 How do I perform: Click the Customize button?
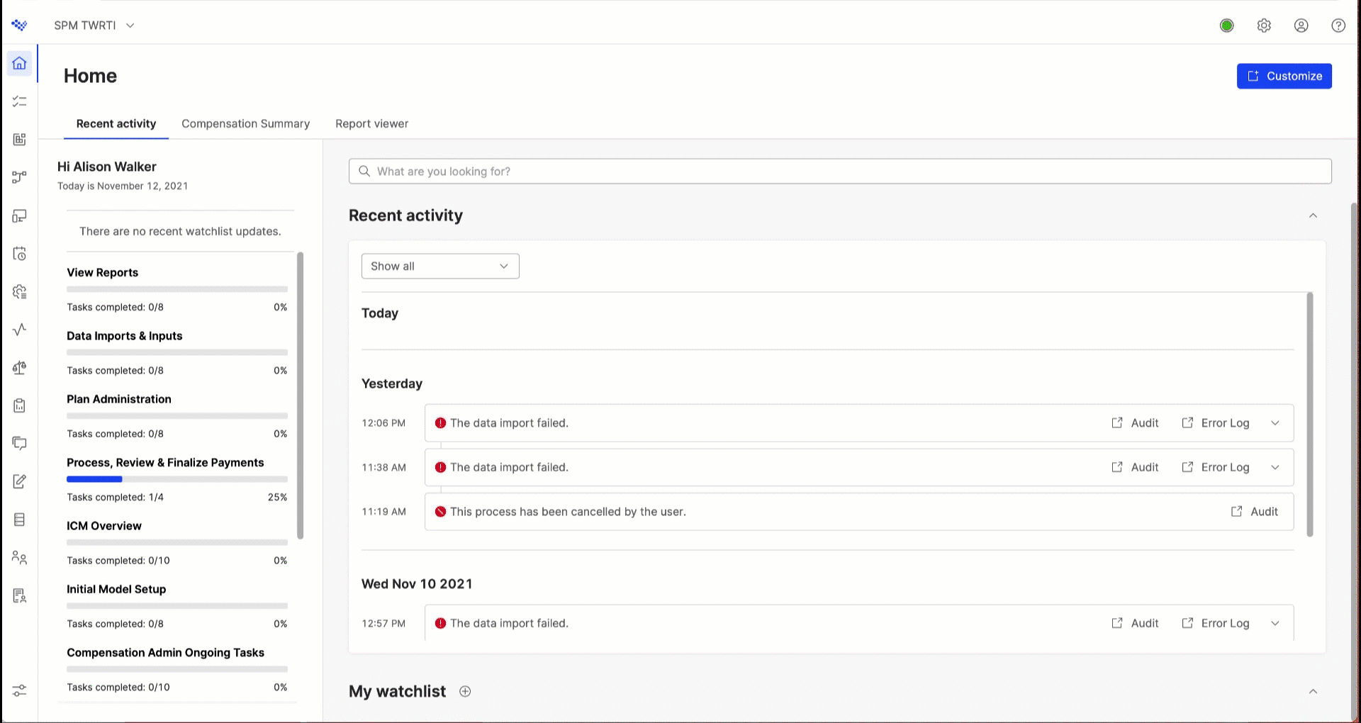pyautogui.click(x=1284, y=76)
